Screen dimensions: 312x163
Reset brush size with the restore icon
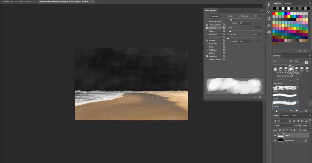pyautogui.click(x=290, y=61)
